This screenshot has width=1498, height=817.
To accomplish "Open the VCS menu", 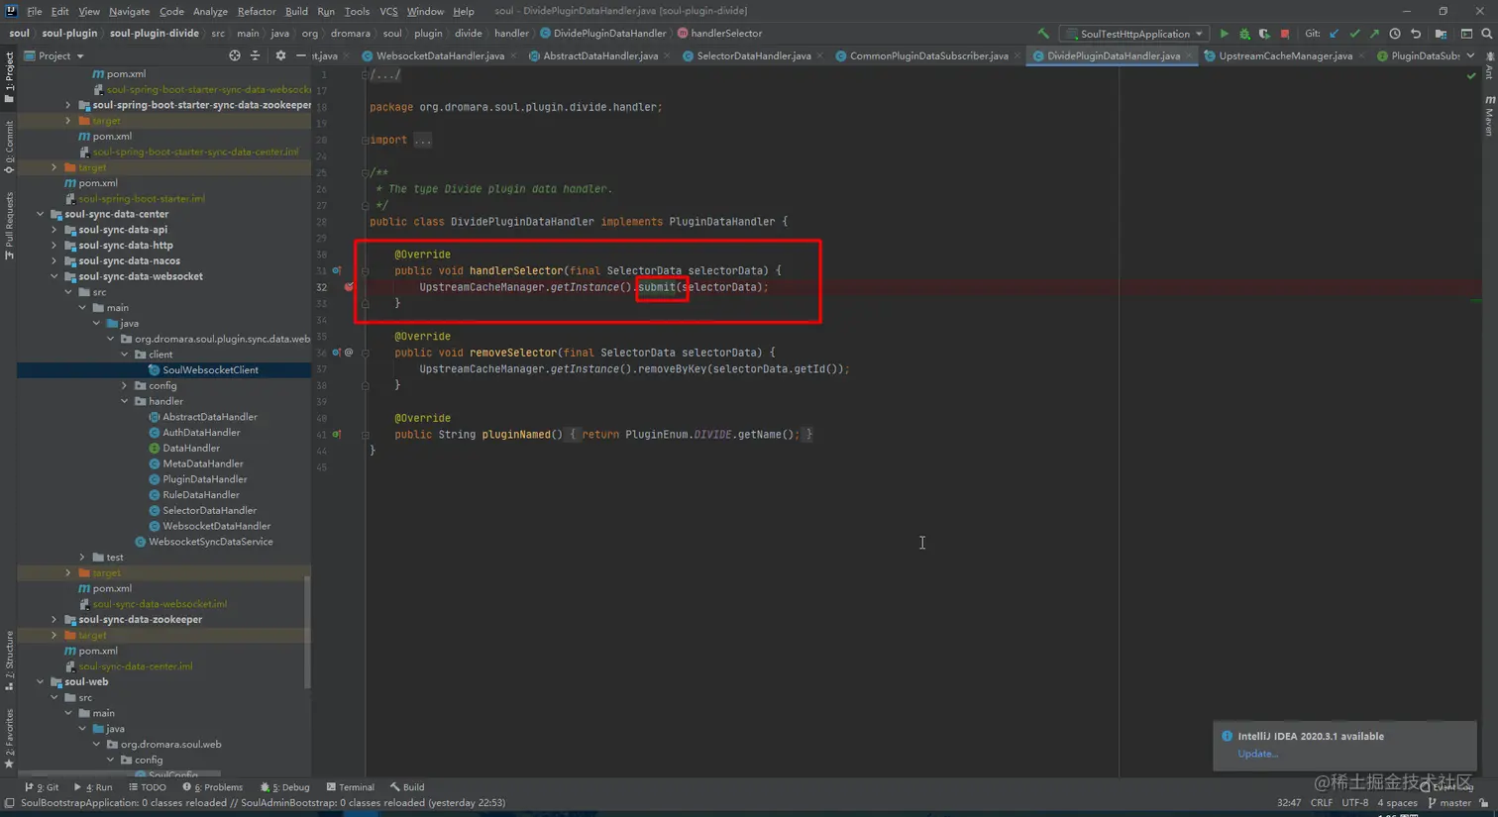I will [x=388, y=11].
